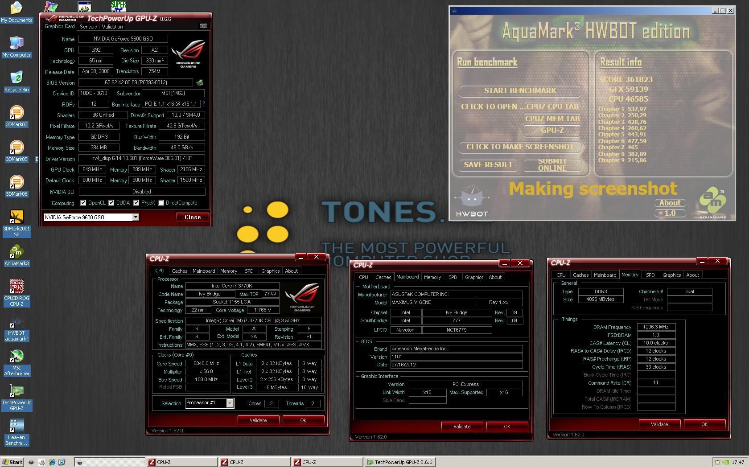The width and height of the screenshot is (749, 468).
Task: Click OK in the CPU tab window
Action: [303, 420]
